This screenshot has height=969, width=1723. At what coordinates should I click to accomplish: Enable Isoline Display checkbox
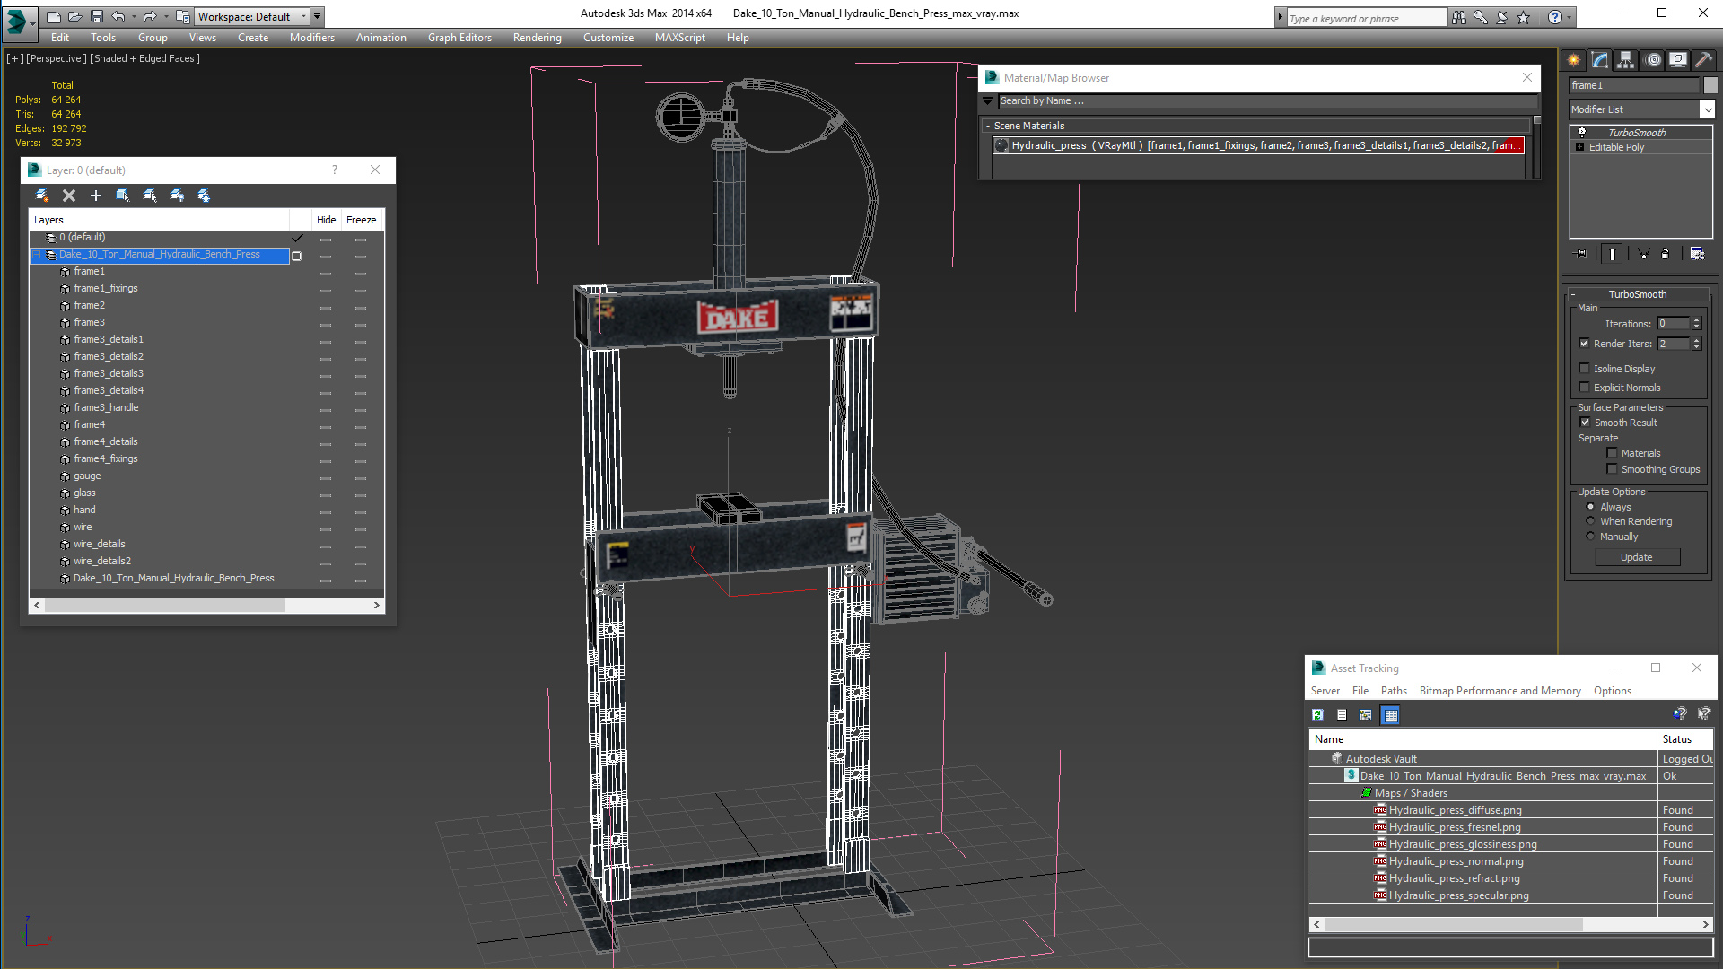click(1585, 369)
